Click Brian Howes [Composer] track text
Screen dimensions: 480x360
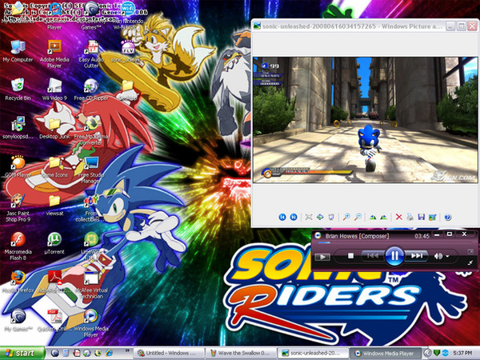tap(357, 236)
